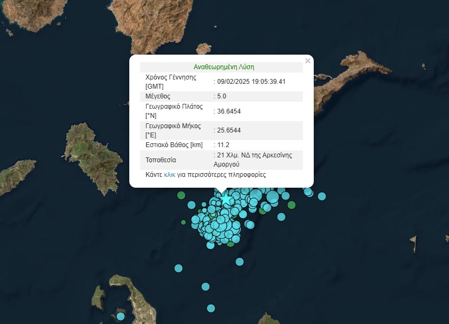Pick the lowest isolated cyan marker in the sea
449x324 pixels.
coord(211,308)
